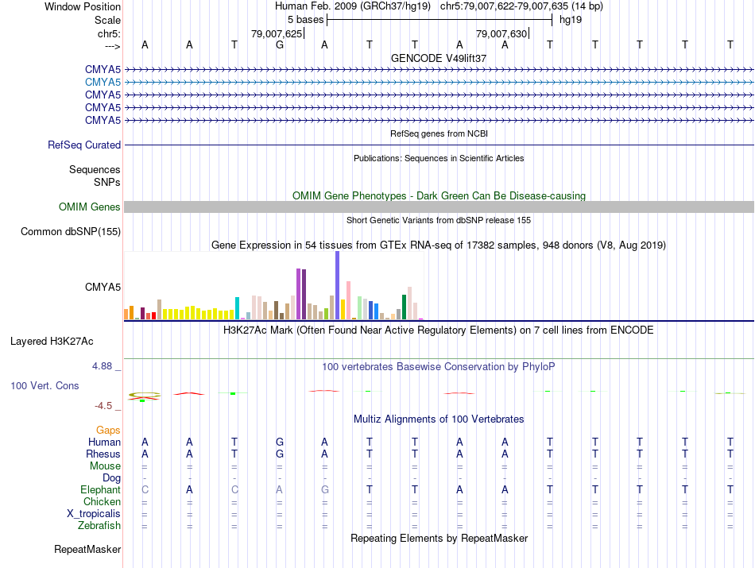Click the Chicken species label

(x=102, y=501)
